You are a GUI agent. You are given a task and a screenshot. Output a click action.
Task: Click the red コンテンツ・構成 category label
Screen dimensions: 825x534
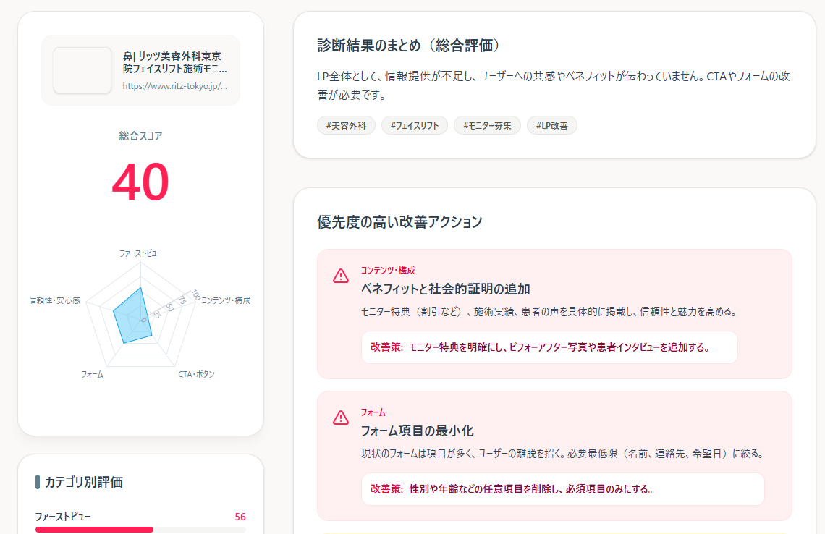click(x=389, y=271)
